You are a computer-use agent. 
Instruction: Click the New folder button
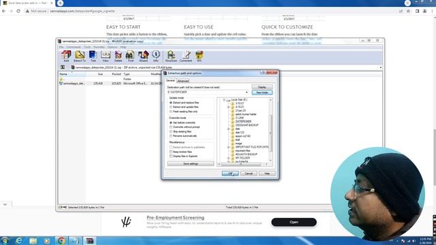tap(262, 93)
